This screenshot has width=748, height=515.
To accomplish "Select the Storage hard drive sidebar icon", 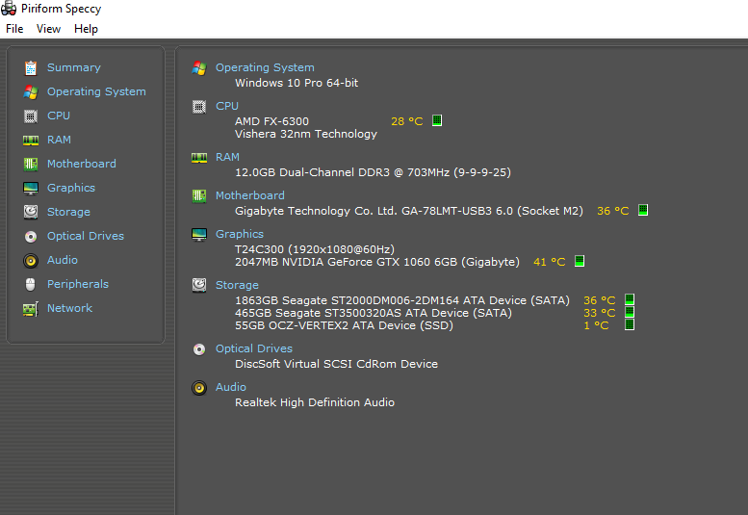I will click(31, 212).
